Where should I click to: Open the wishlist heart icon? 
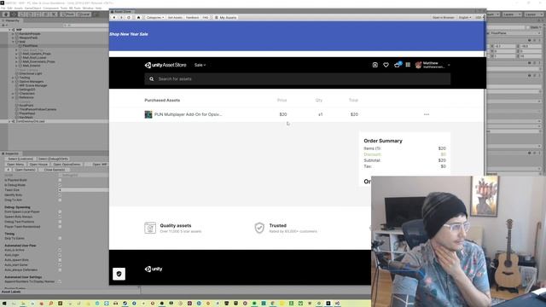pyautogui.click(x=386, y=65)
